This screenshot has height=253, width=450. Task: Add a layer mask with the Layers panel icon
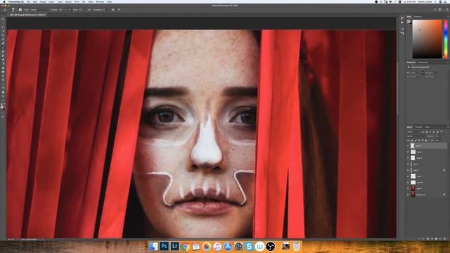tap(427, 239)
